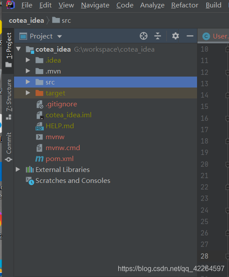
Task: Click the mvnw shell script icon
Action: [x=39, y=137]
